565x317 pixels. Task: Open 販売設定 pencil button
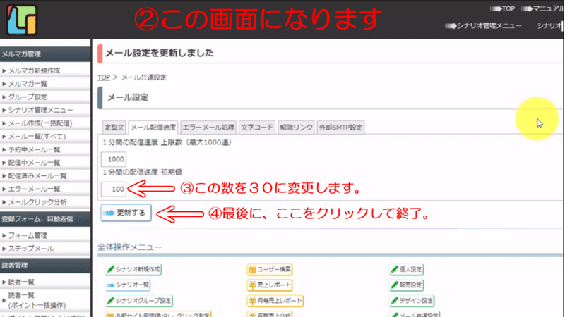407,285
